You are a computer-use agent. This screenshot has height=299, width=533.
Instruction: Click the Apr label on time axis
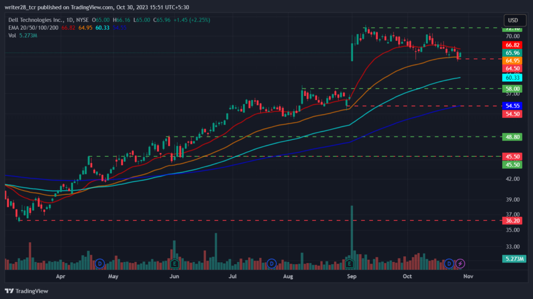60,277
